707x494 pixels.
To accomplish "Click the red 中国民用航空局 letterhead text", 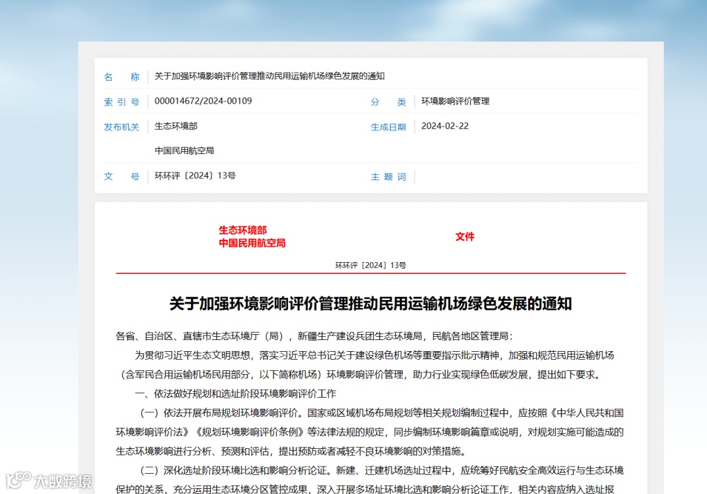I will [252, 243].
